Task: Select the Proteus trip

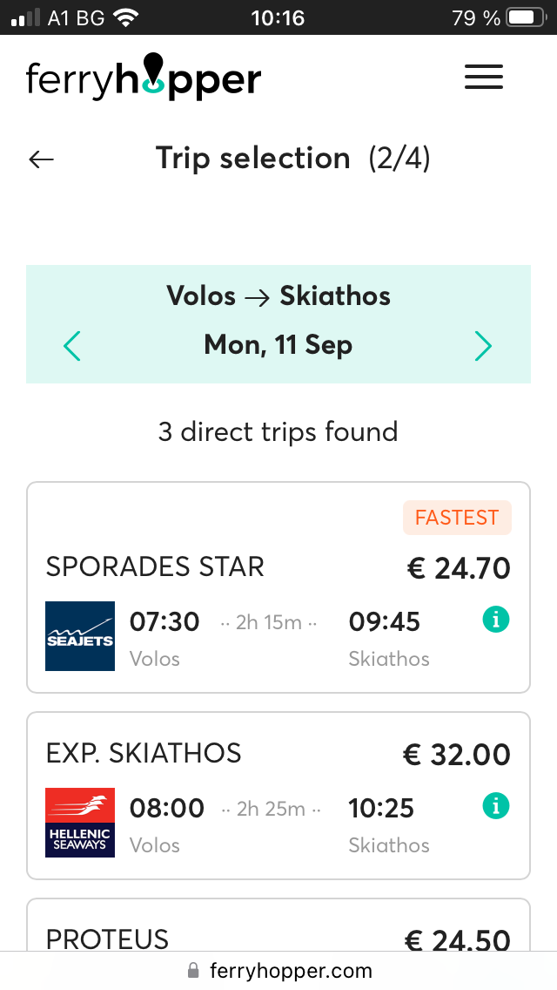Action: [x=108, y=939]
